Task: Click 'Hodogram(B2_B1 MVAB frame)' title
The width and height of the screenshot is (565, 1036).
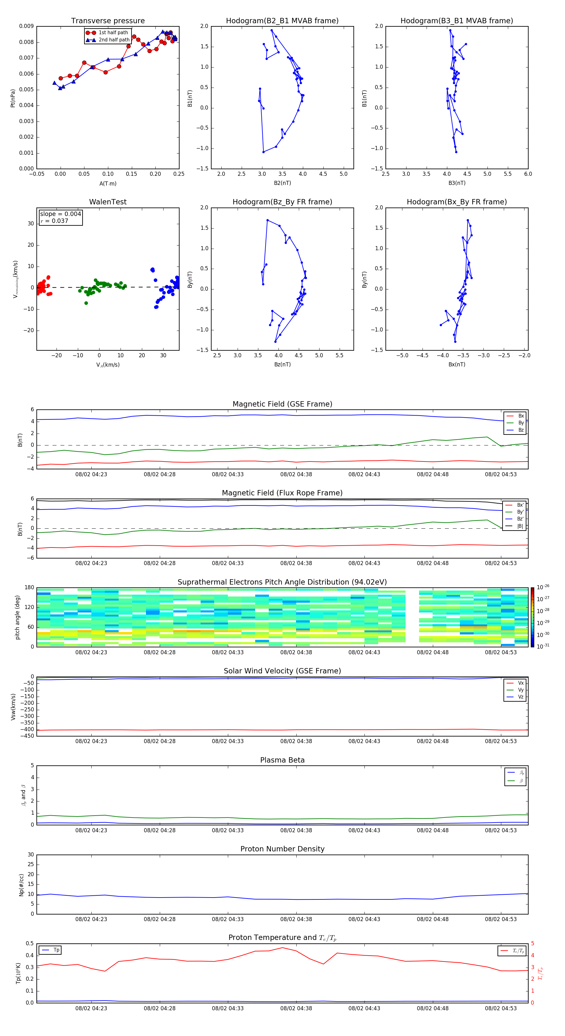Action: pos(282,21)
